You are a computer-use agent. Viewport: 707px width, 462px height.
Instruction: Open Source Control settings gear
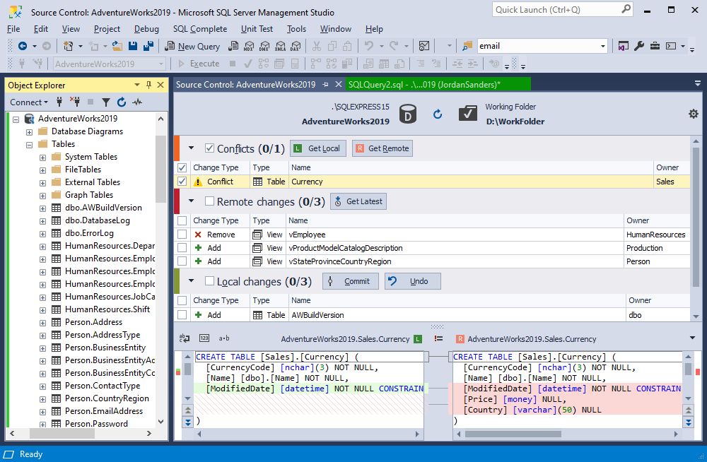(x=694, y=114)
